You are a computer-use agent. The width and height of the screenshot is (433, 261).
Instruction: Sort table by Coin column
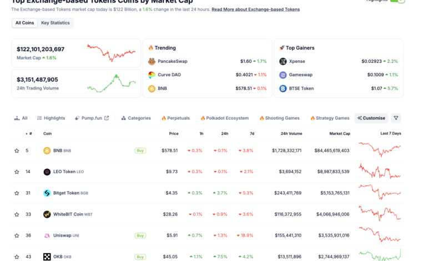tap(48, 134)
